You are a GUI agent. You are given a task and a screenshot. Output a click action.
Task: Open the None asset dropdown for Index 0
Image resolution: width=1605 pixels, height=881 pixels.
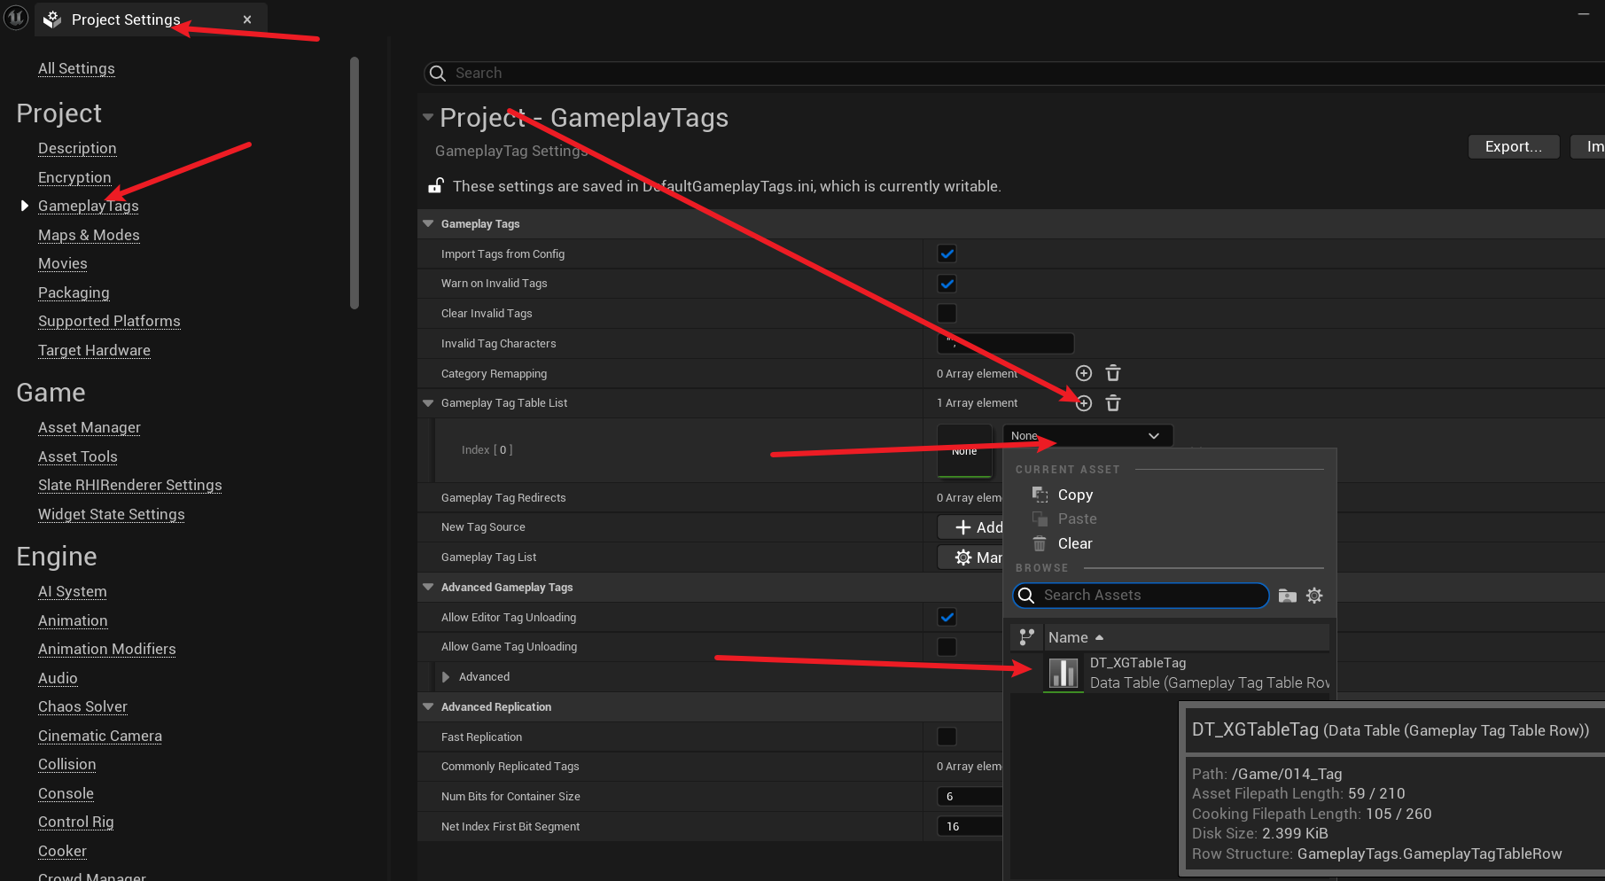click(x=1087, y=436)
